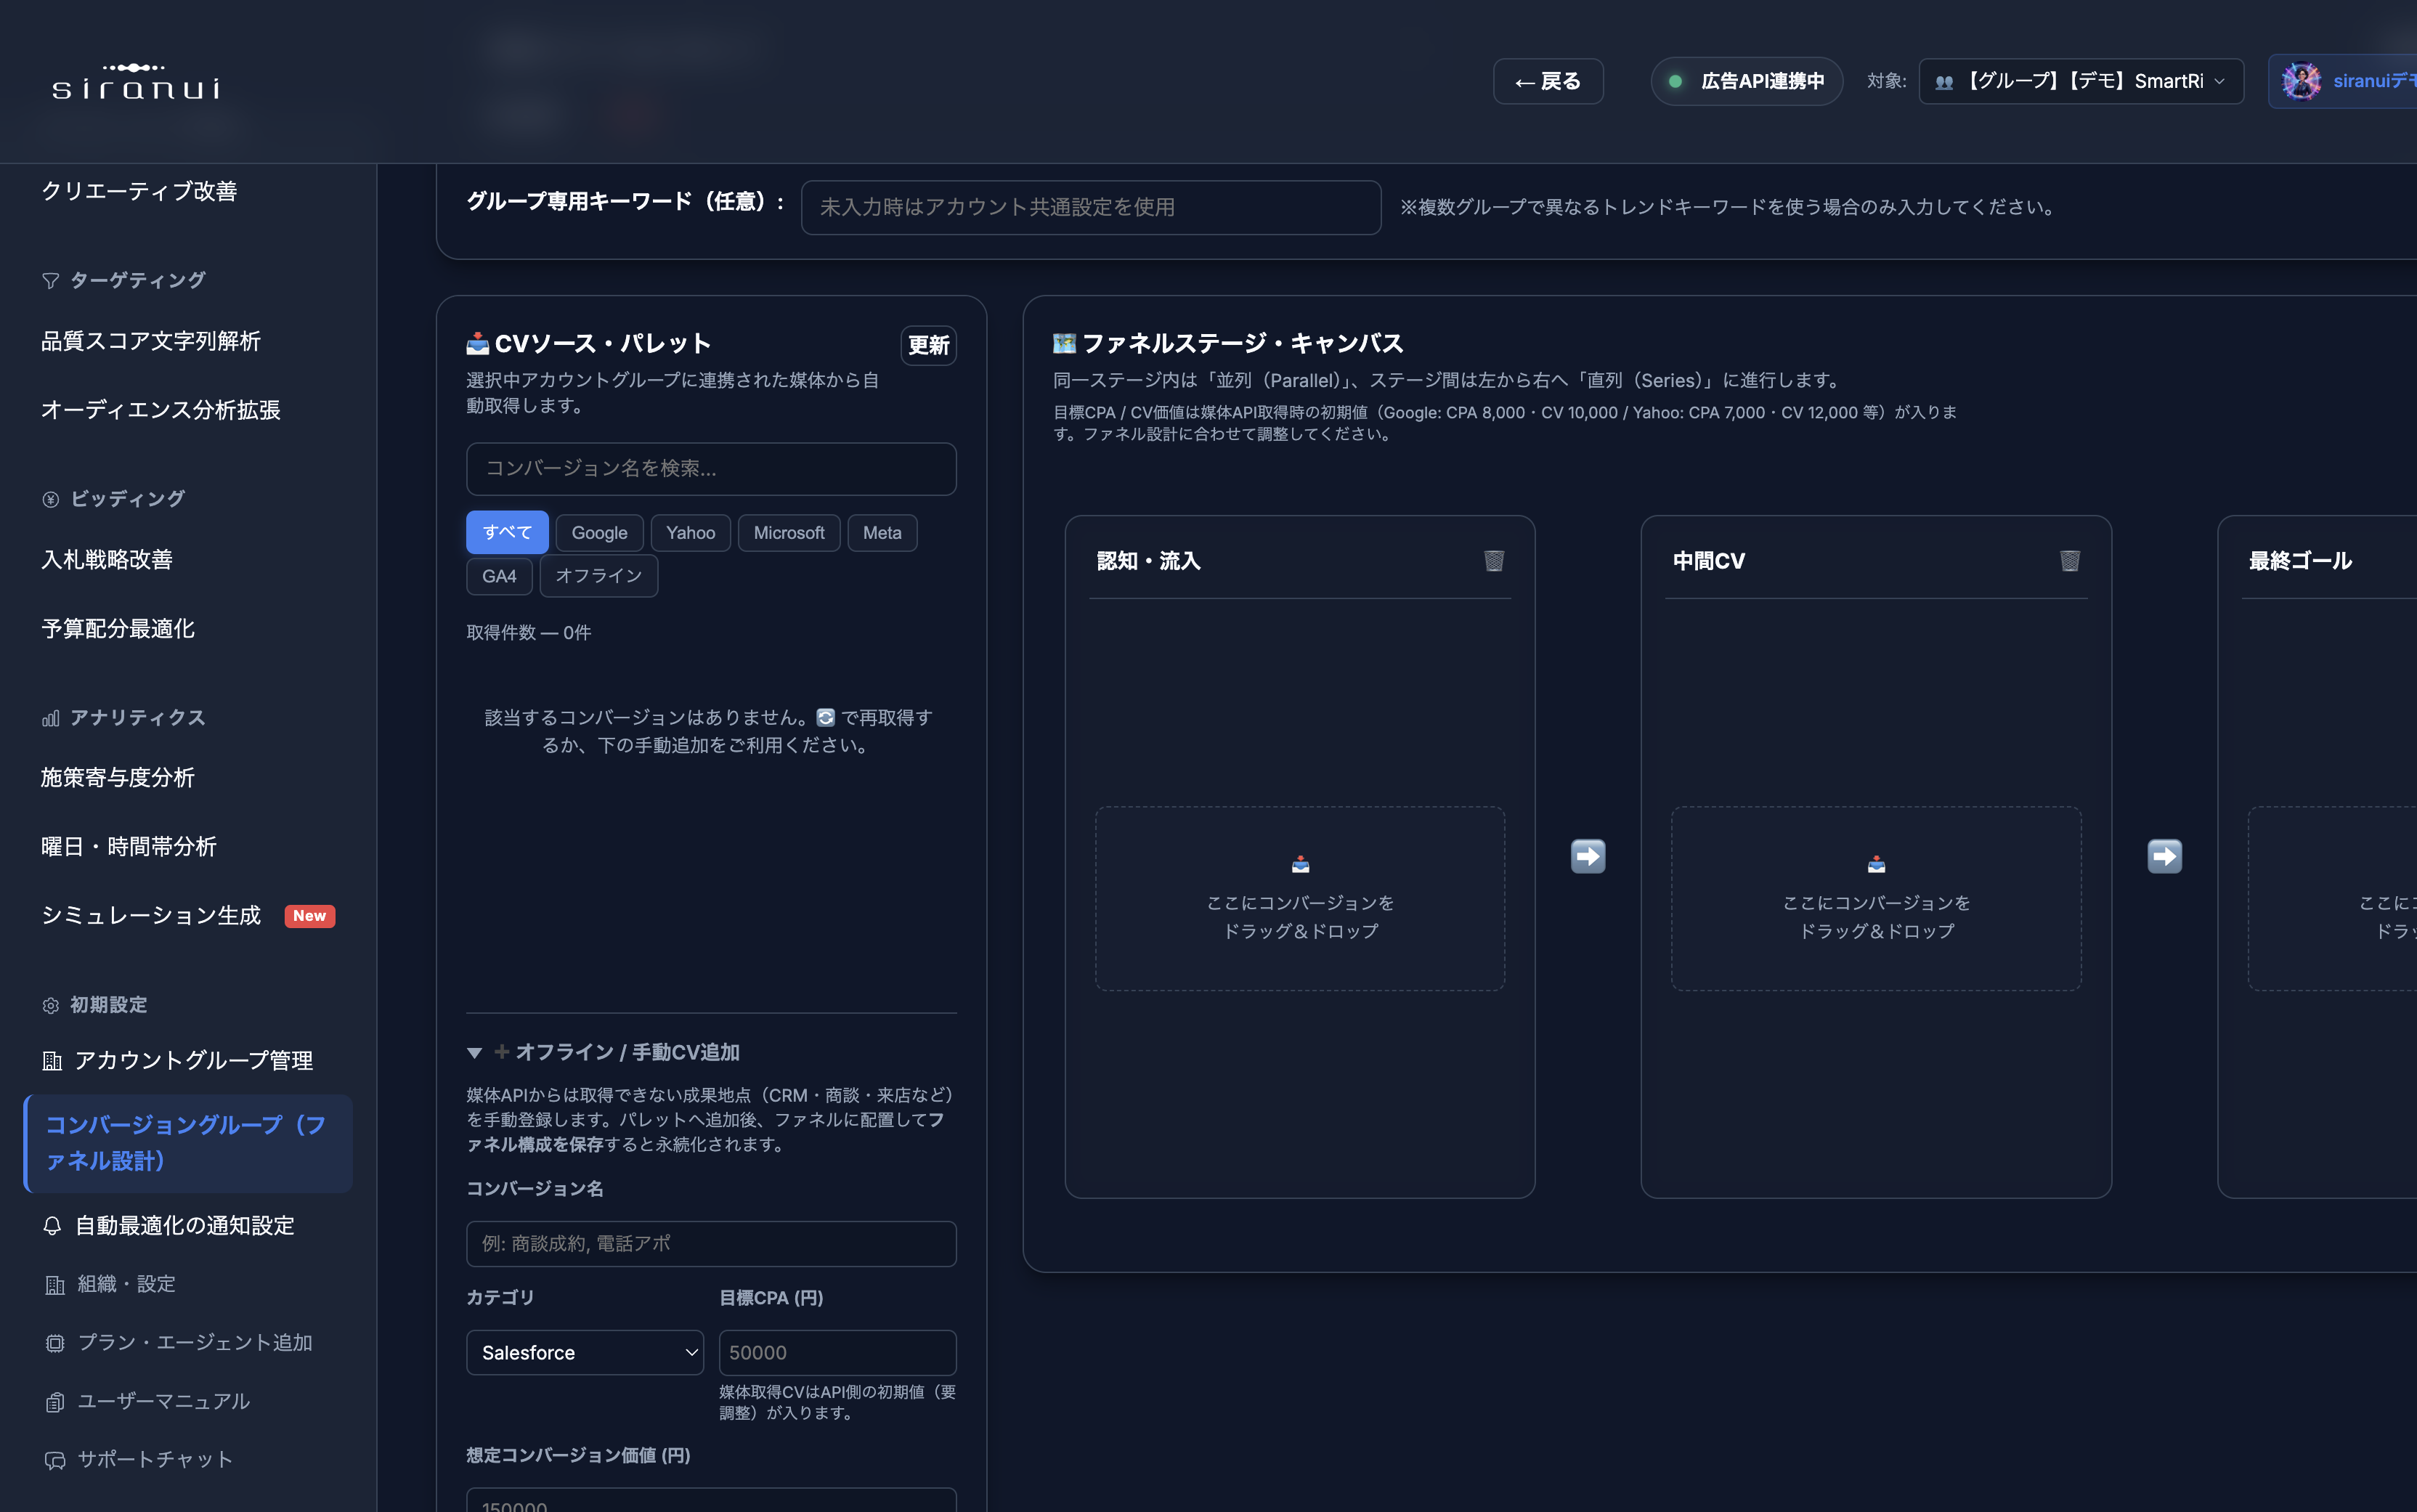
Task: Click the siranui logo
Action: pyautogui.click(x=136, y=81)
